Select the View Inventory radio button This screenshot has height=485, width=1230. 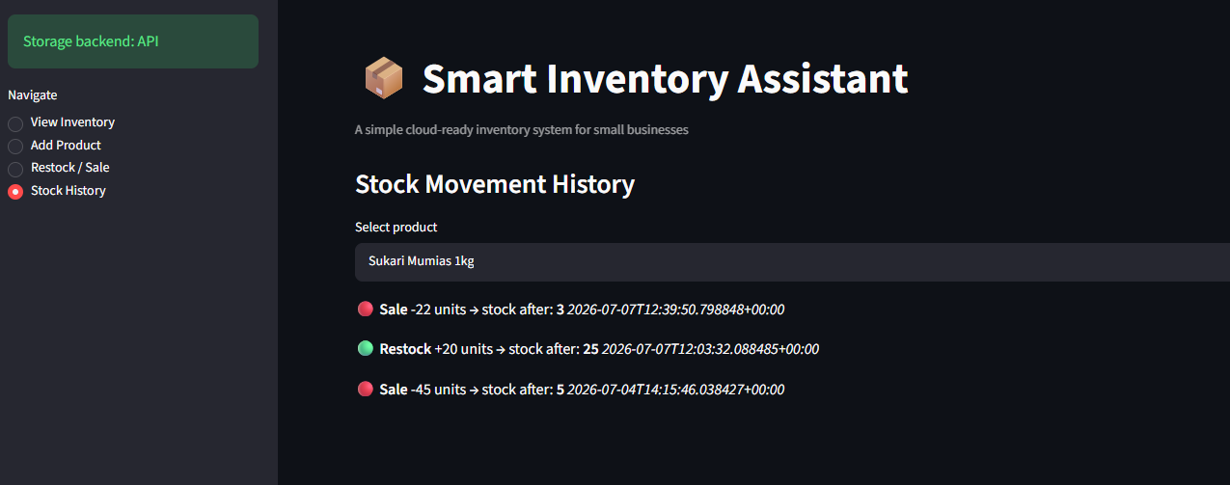(15, 123)
